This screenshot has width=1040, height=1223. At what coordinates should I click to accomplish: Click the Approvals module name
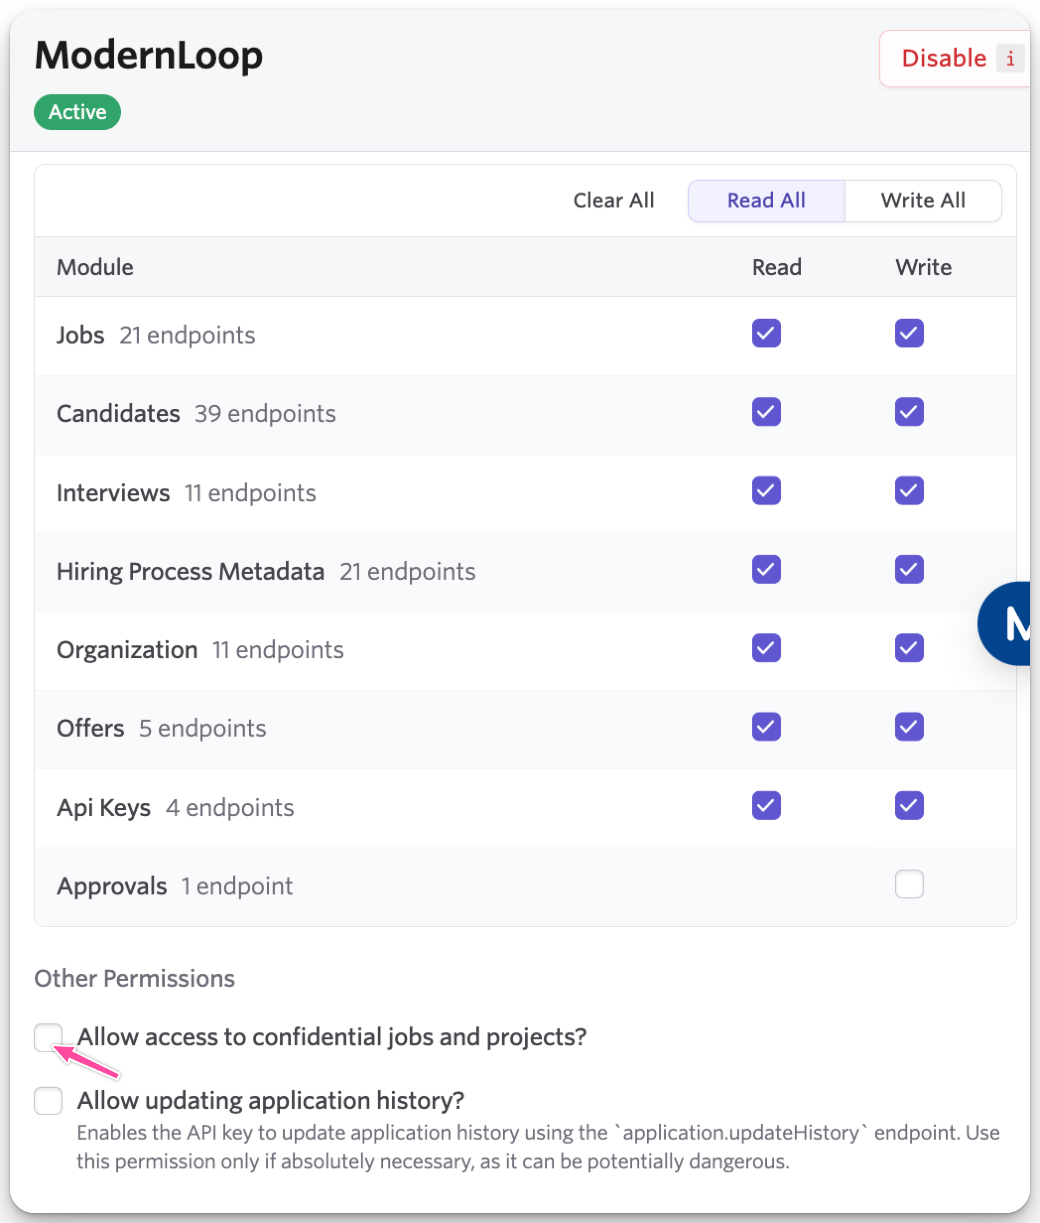[x=112, y=886]
